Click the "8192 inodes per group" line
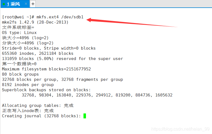 pos(28,85)
